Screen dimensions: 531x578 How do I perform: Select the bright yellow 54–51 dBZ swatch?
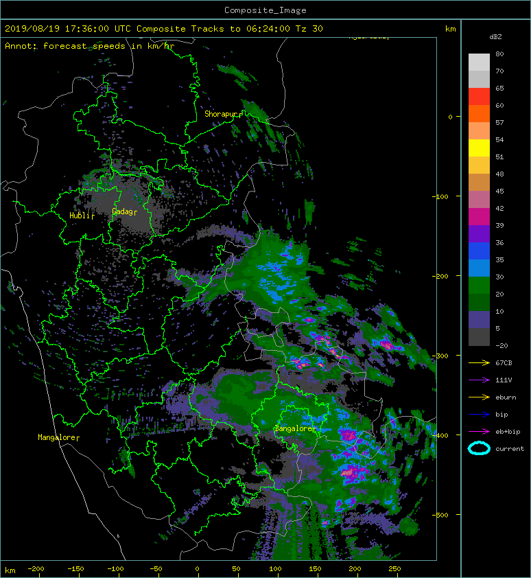click(479, 148)
